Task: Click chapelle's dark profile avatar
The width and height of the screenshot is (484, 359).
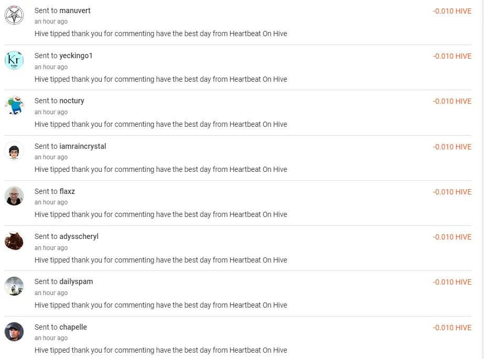Action: coord(14,331)
